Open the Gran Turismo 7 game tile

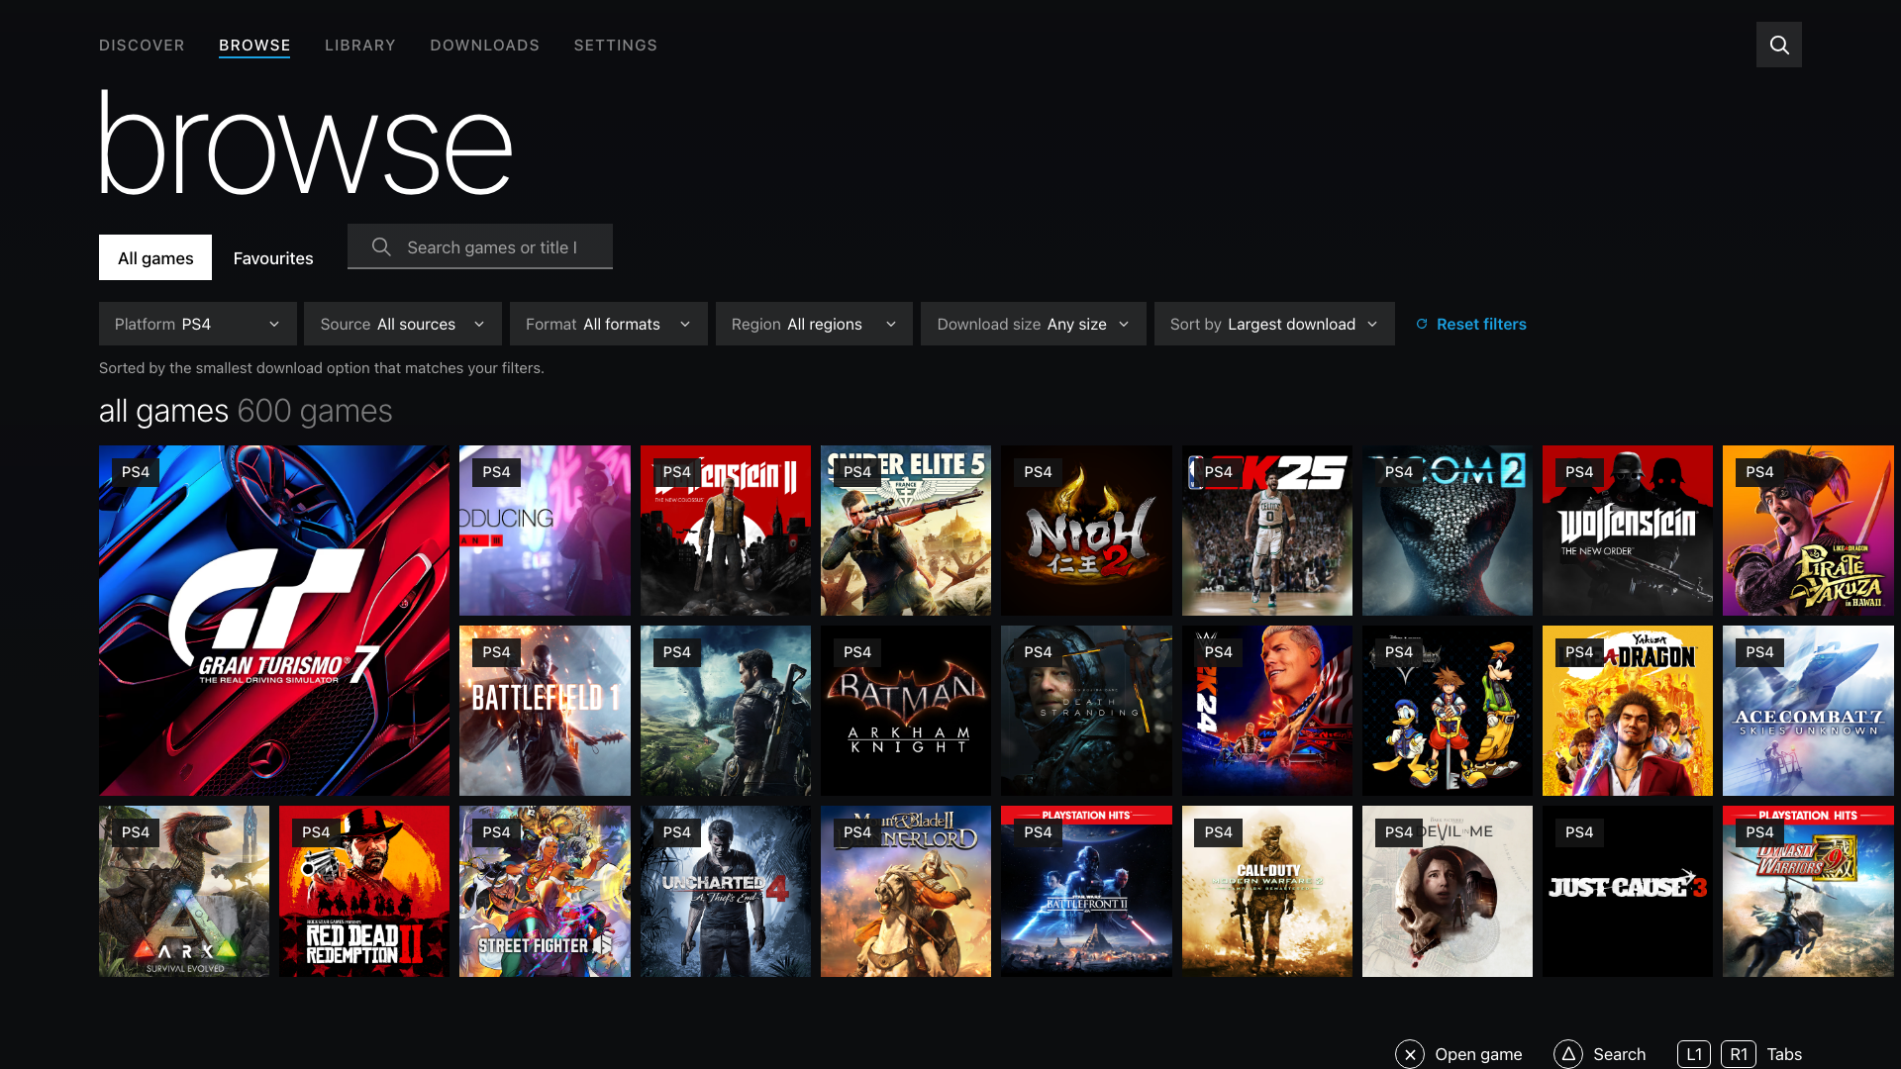274,621
